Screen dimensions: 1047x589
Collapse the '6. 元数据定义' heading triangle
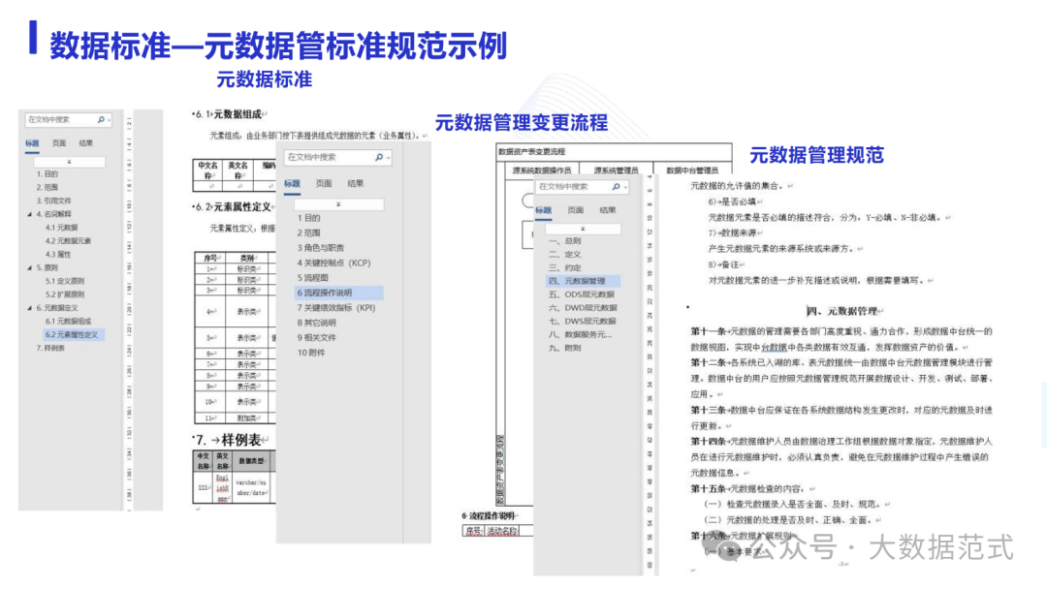[x=29, y=308]
